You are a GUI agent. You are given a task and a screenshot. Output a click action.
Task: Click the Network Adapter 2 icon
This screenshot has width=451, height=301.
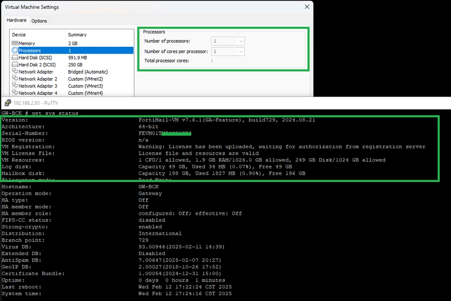(x=15, y=79)
